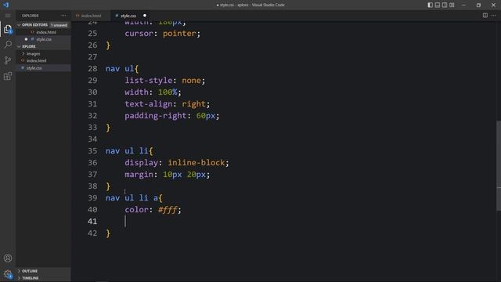The height and width of the screenshot is (282, 501).
Task: Click 'text-align: right;' on line 31
Action: click(x=167, y=104)
